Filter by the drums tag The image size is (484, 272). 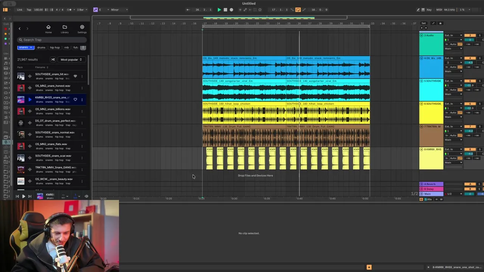(41, 48)
